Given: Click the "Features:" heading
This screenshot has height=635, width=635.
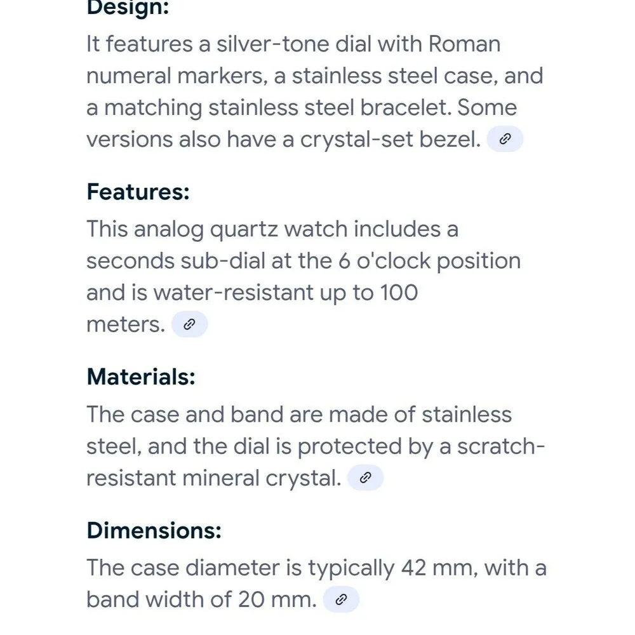Looking at the screenshot, I should [x=138, y=191].
